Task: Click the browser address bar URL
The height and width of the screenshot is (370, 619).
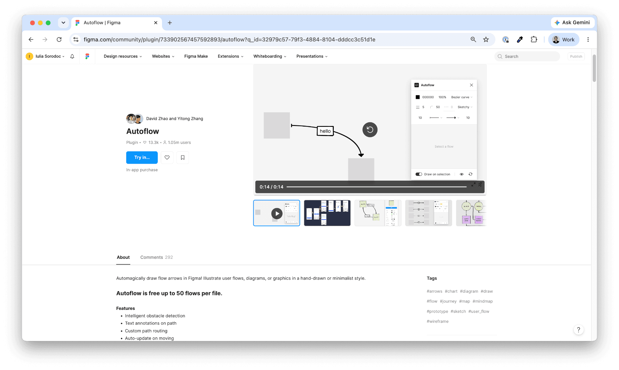Action: (229, 40)
